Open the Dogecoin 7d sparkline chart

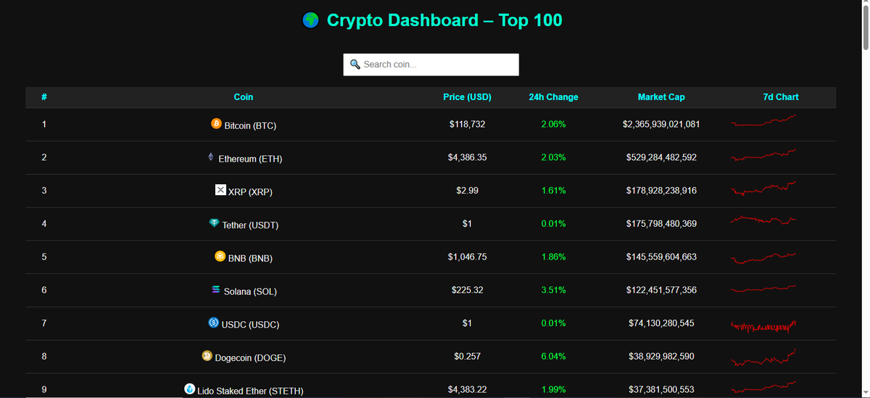tap(763, 357)
